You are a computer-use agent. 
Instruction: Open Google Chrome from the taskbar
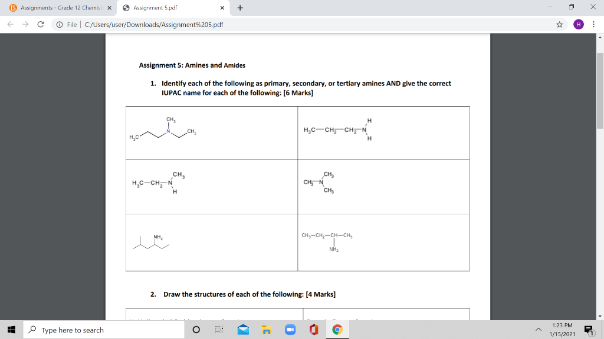(337, 330)
